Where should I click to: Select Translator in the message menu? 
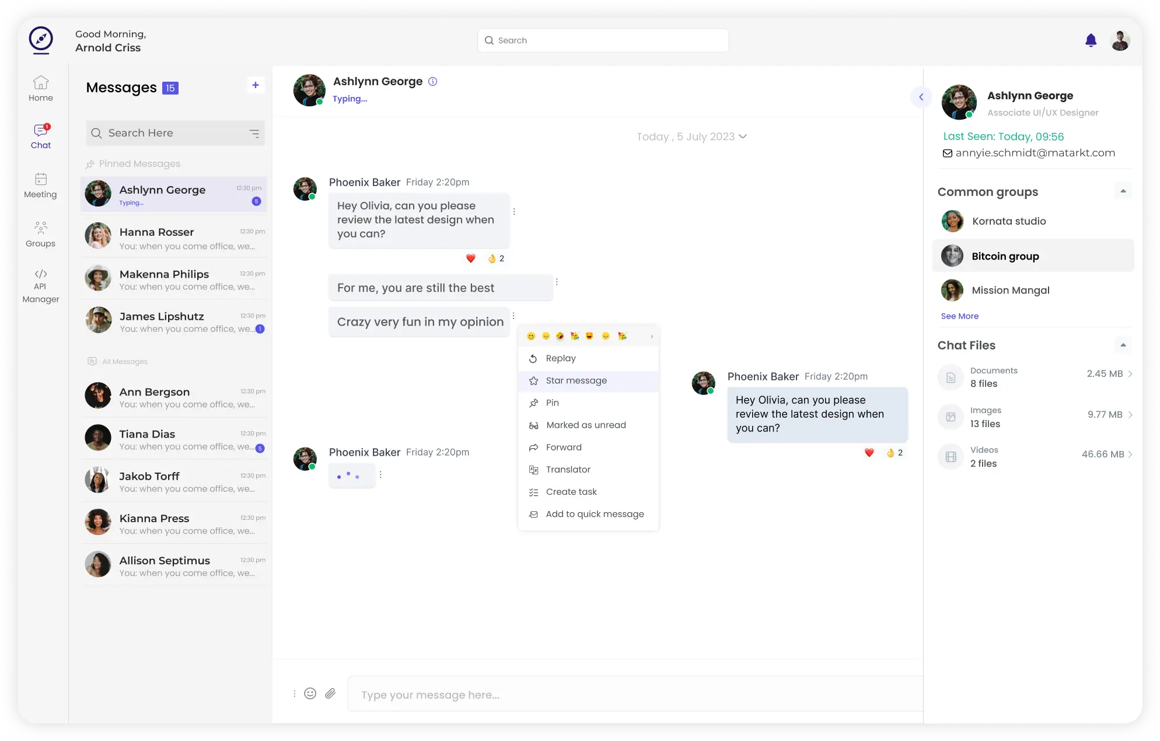[568, 470]
